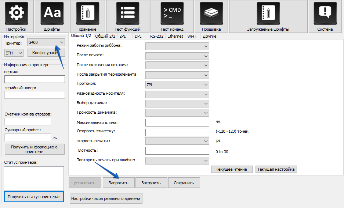Click the Максимальная длина input field
The width and height of the screenshot is (344, 208).
(x=177, y=122)
